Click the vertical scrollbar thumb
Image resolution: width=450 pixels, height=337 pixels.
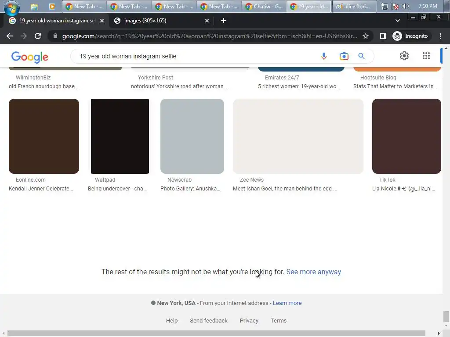[446, 316]
